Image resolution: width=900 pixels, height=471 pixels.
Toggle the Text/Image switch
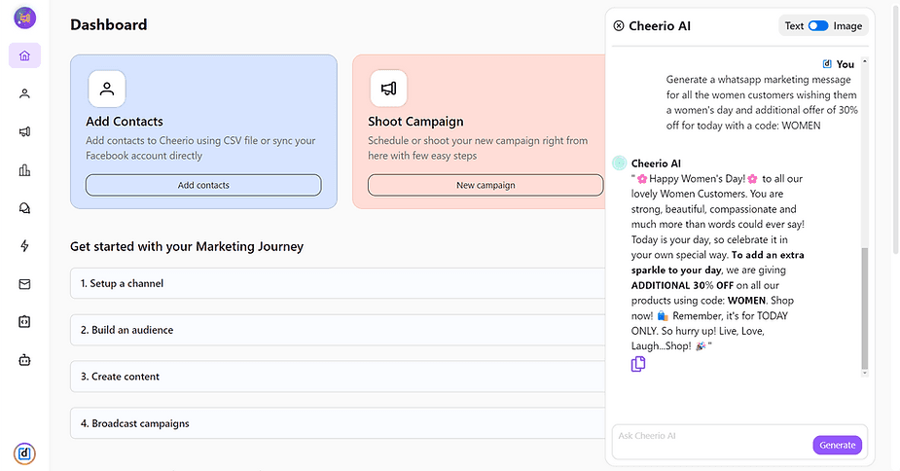(817, 26)
